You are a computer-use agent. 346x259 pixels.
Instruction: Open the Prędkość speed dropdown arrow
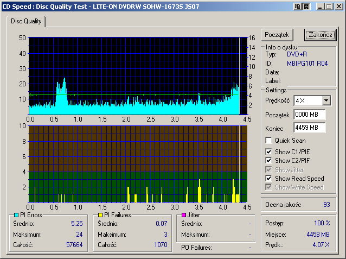click(x=326, y=101)
